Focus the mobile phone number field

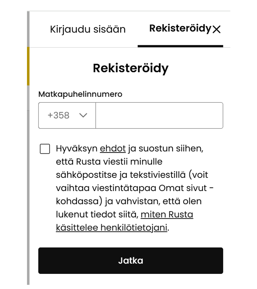point(159,115)
